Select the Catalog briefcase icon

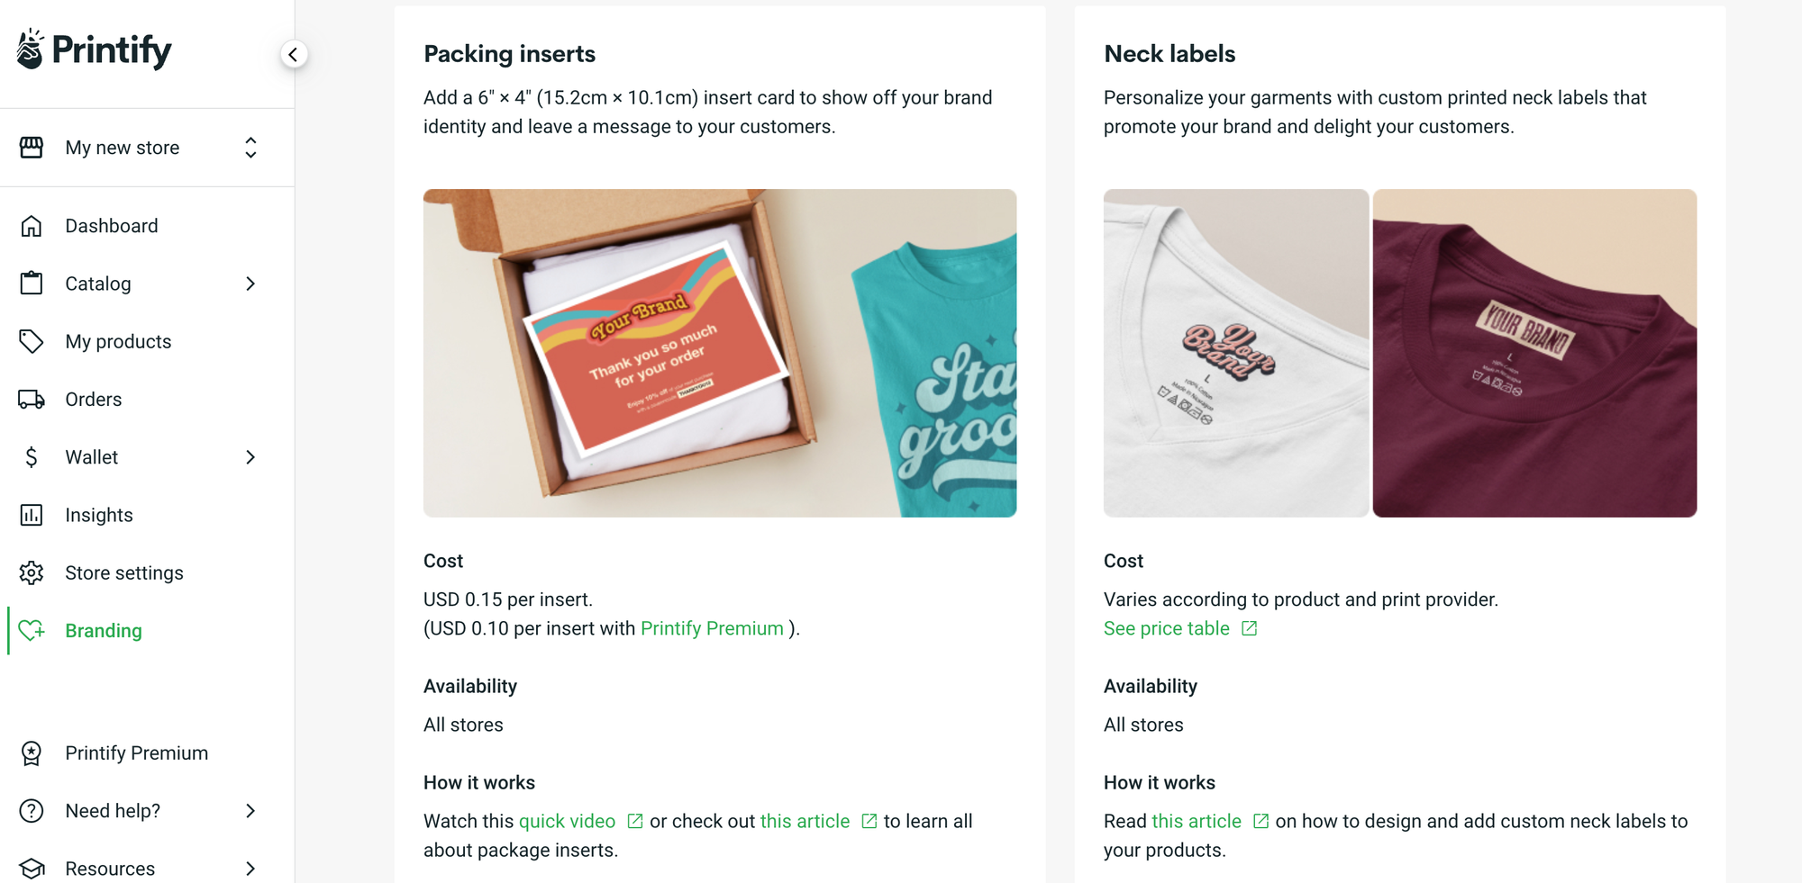coord(32,283)
